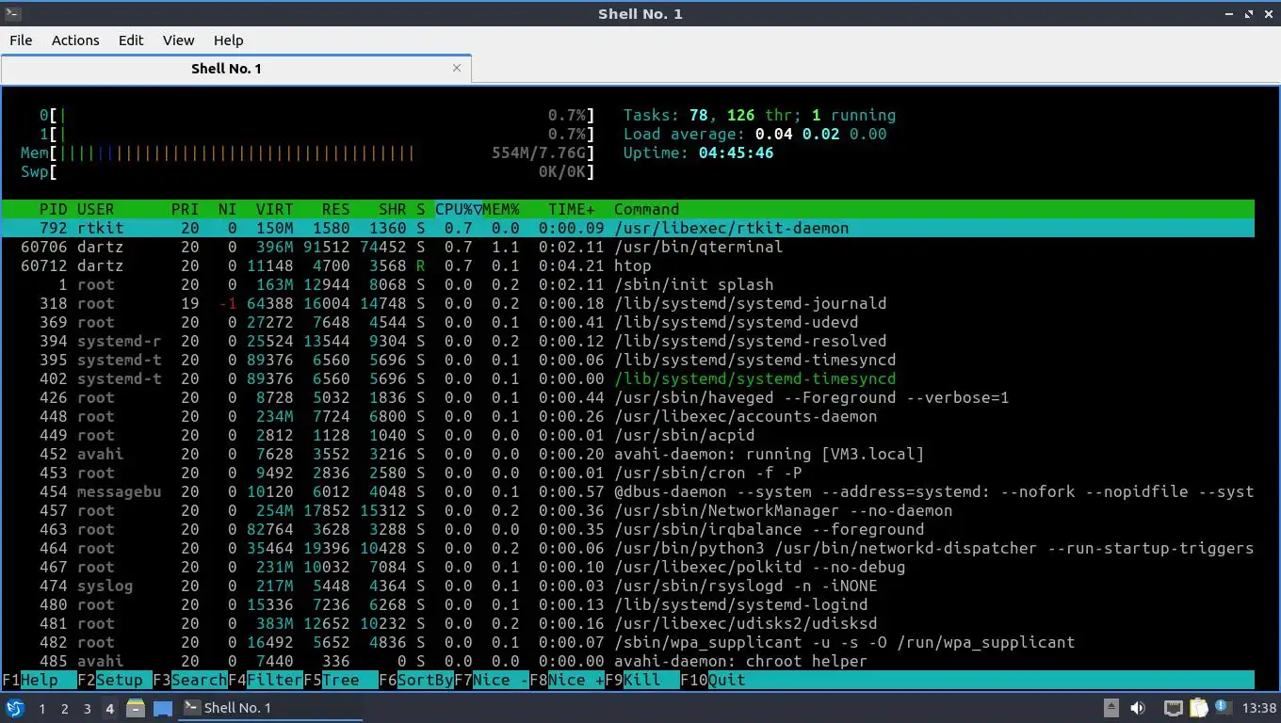Click the F4 Filter function button

tap(266, 680)
